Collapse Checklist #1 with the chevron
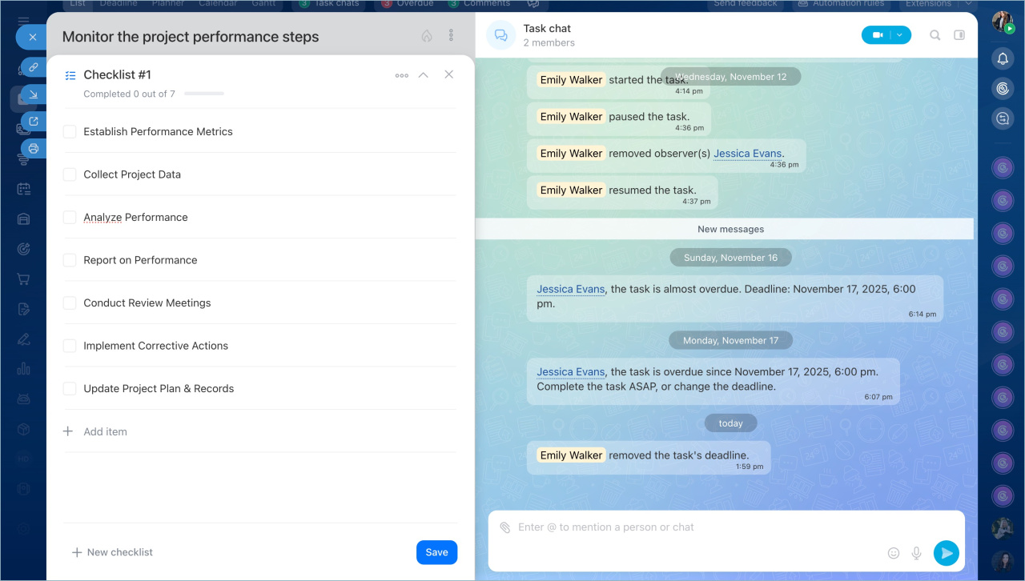This screenshot has height=581, width=1025. (x=424, y=75)
